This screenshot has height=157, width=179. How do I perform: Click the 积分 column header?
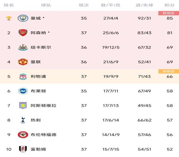coord(170,5)
